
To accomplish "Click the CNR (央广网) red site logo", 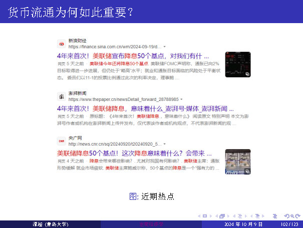I will tap(61, 141).
